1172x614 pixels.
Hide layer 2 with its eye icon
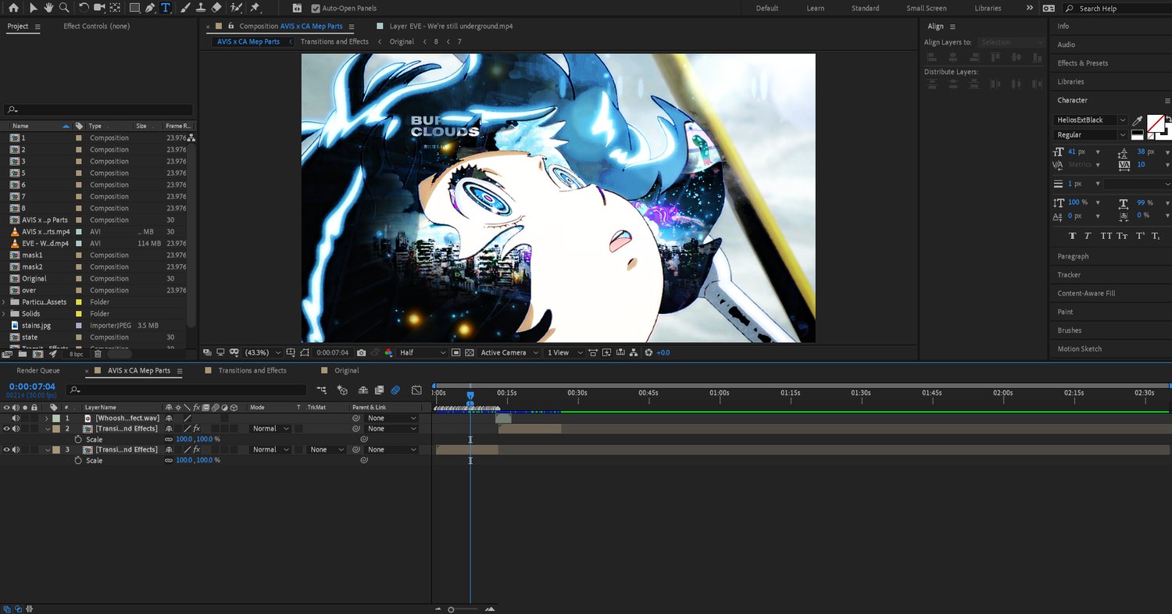click(x=6, y=429)
